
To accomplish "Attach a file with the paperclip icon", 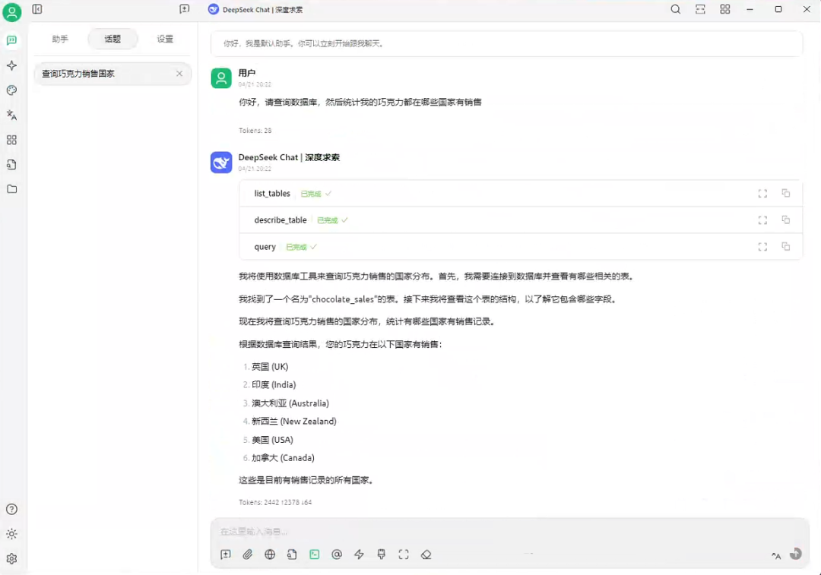I will (248, 554).
